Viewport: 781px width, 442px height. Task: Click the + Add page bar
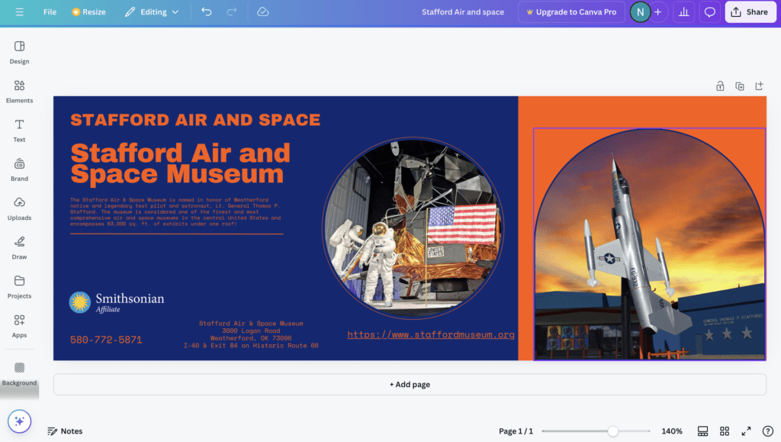click(x=410, y=384)
